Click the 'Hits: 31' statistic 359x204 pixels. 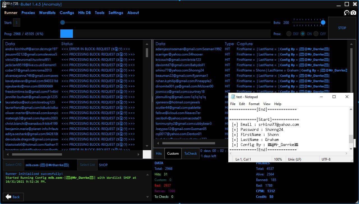point(161,174)
